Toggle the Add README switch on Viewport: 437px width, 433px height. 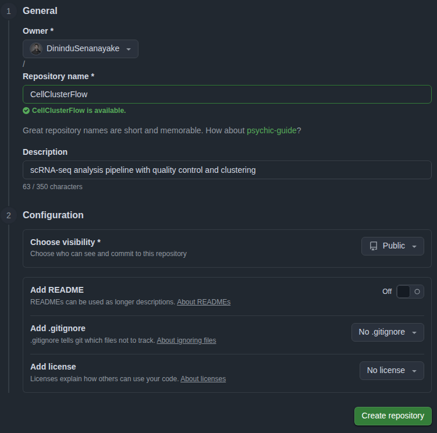410,292
